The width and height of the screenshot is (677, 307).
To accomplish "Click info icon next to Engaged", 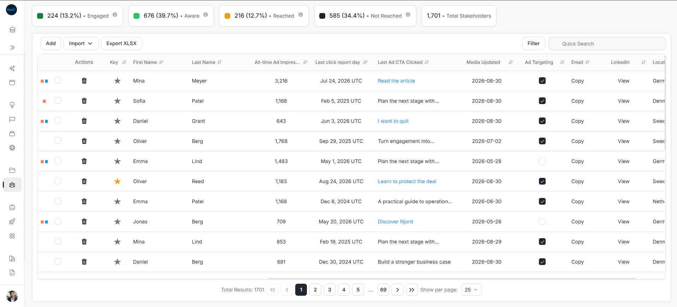I will point(115,15).
